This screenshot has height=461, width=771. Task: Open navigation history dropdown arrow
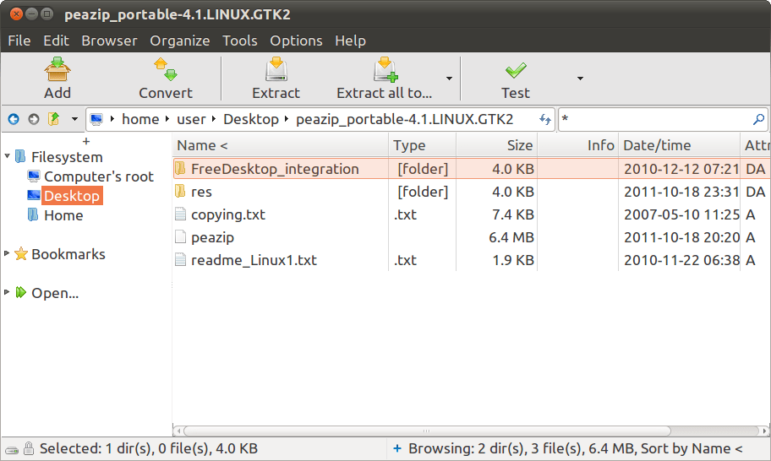[x=74, y=119]
